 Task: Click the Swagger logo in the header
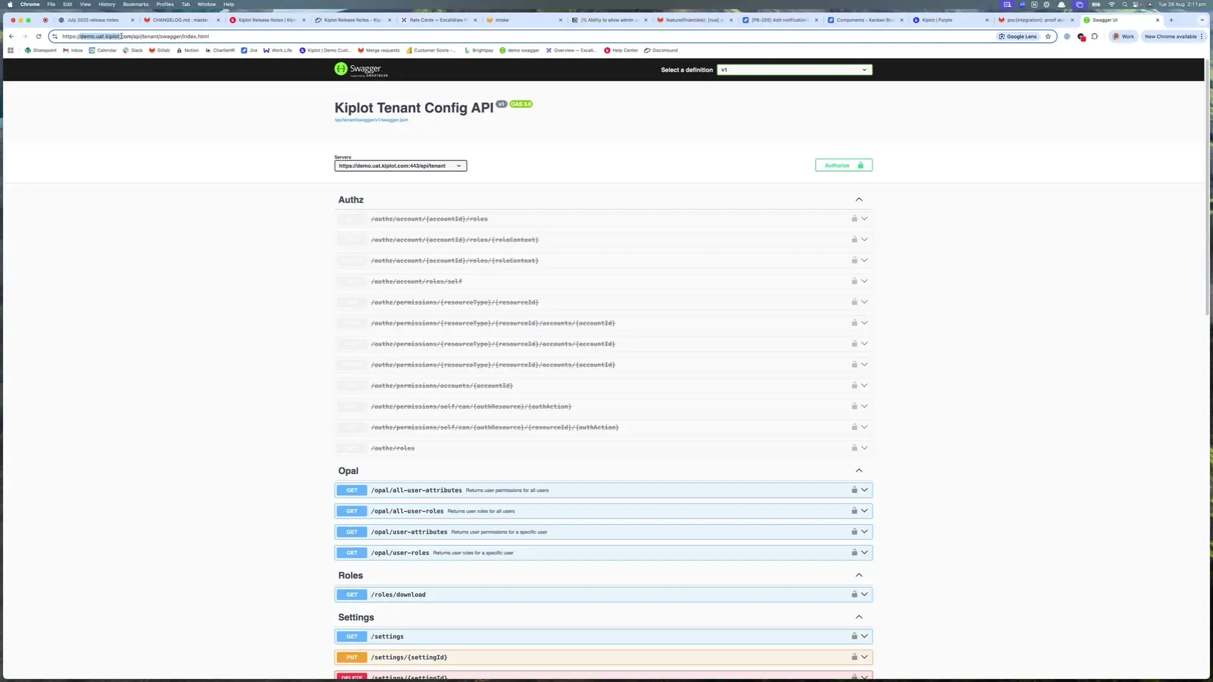[x=361, y=69]
